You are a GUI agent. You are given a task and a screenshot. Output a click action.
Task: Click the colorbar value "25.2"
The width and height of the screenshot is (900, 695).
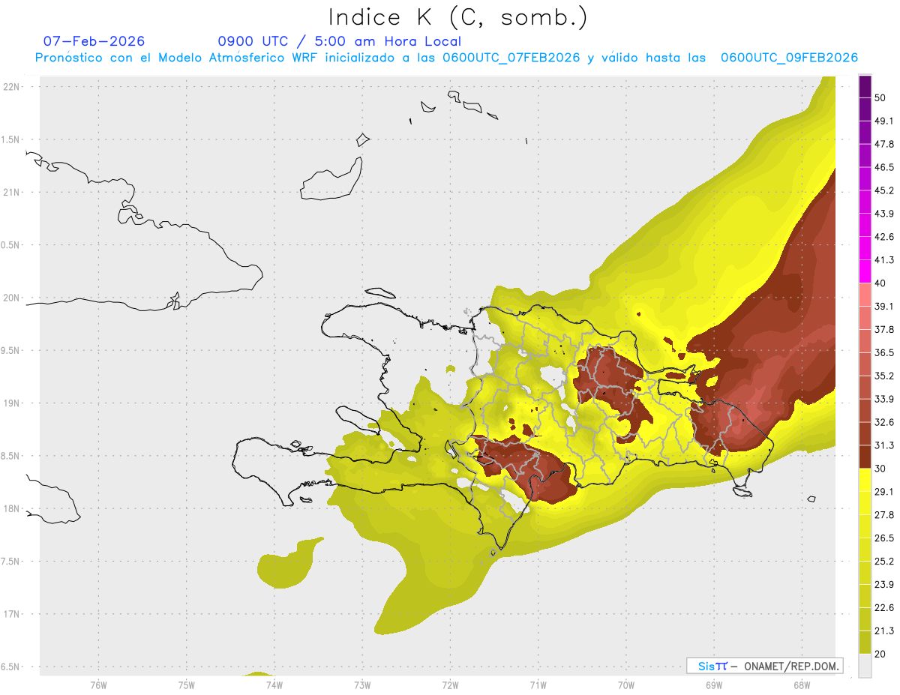click(x=884, y=562)
